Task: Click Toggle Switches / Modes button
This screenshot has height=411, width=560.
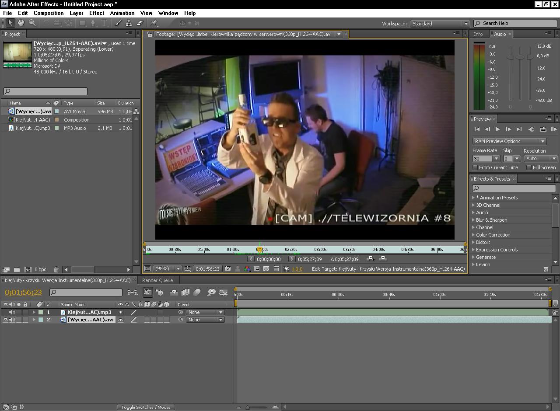Action: 146,407
